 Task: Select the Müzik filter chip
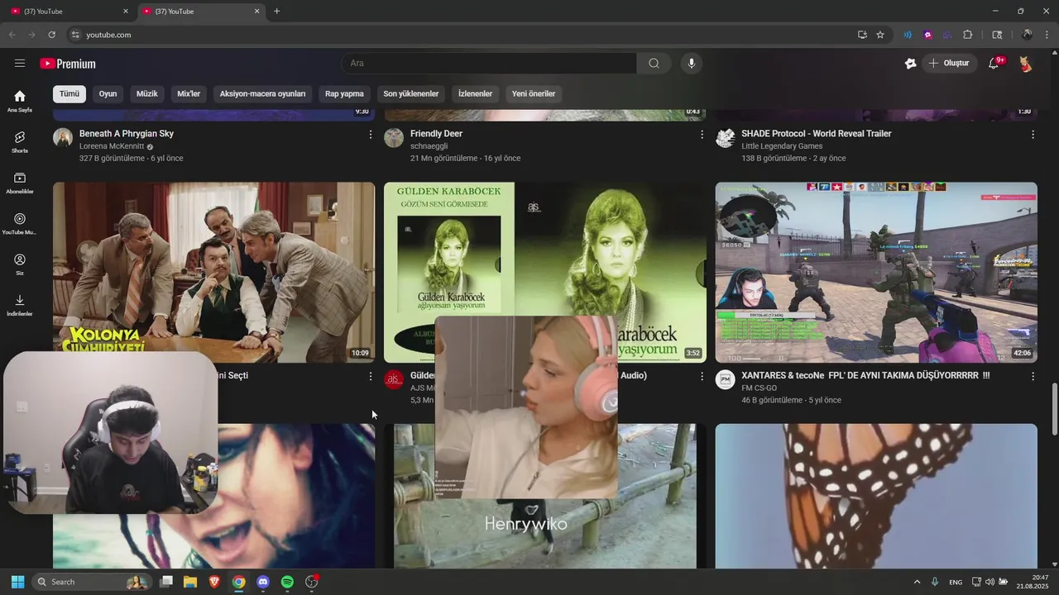point(146,93)
